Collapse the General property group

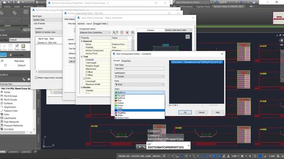coord(82,41)
